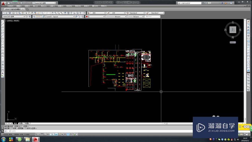252x142 pixels.
Task: Click ViewCube 北 compass direction
Action: 233,22
